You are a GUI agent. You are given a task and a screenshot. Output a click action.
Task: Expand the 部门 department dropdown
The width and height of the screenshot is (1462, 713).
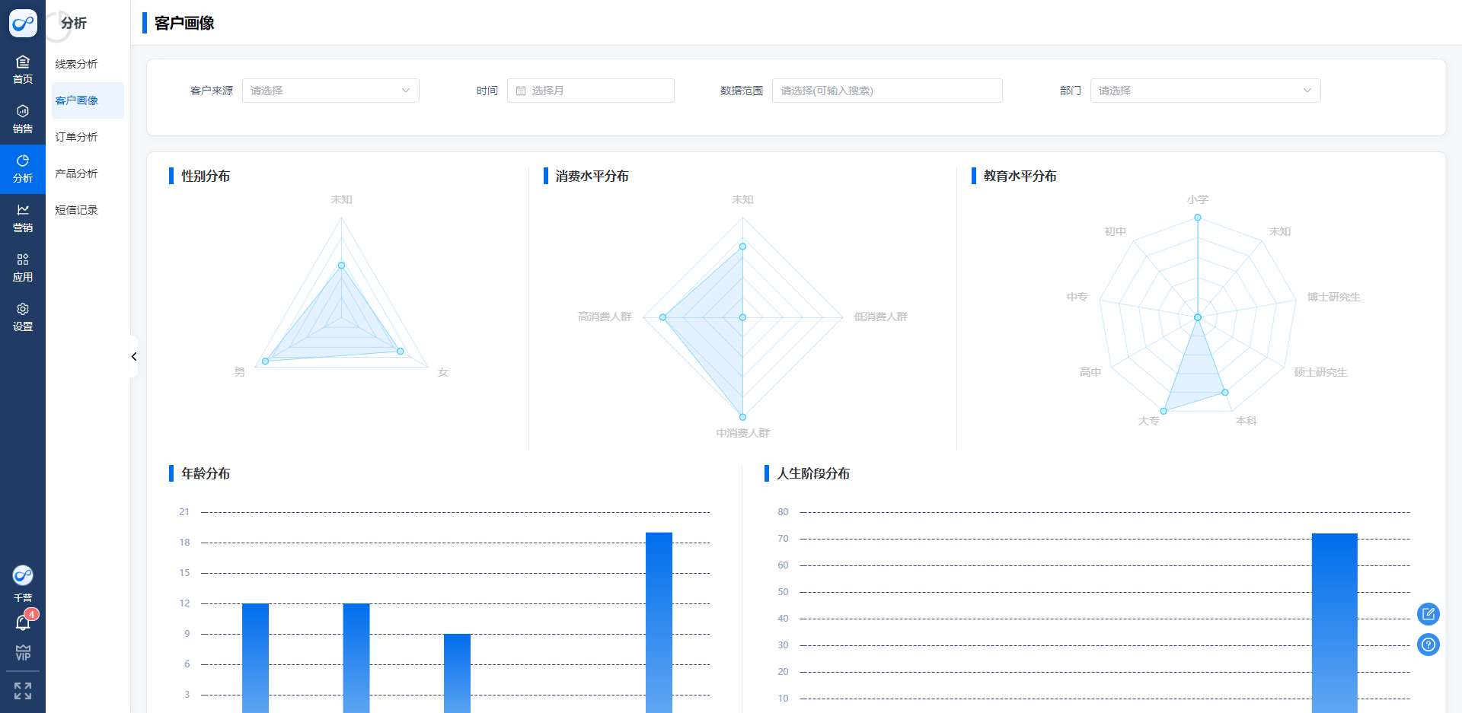point(1205,91)
